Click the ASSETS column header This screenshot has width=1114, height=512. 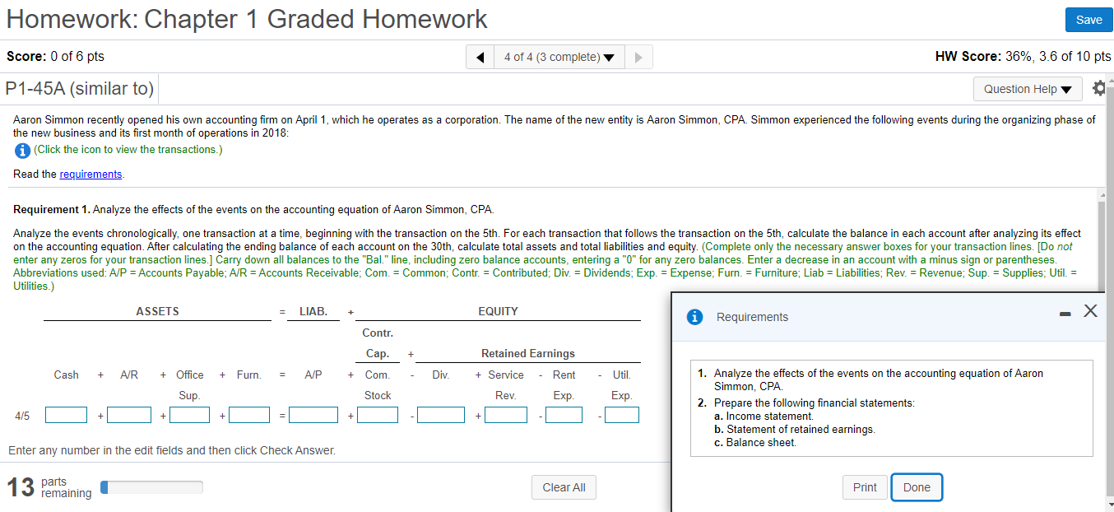[x=157, y=311]
